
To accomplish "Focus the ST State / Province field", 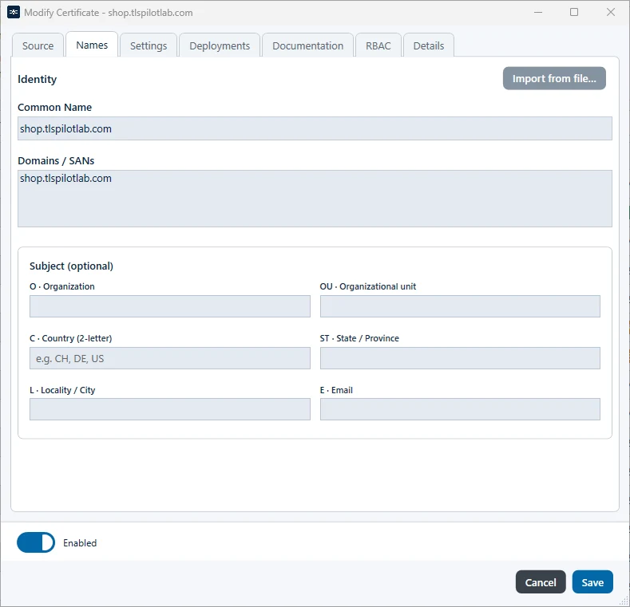I will click(x=460, y=358).
